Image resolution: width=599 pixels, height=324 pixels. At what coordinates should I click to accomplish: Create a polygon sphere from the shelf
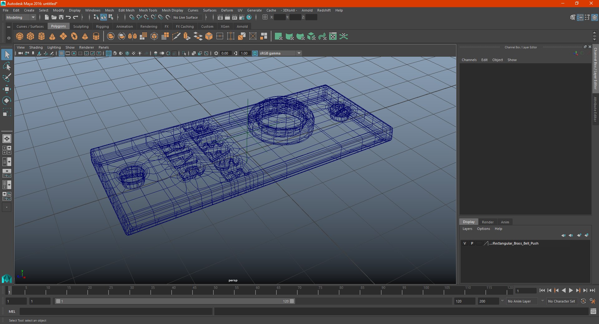20,36
